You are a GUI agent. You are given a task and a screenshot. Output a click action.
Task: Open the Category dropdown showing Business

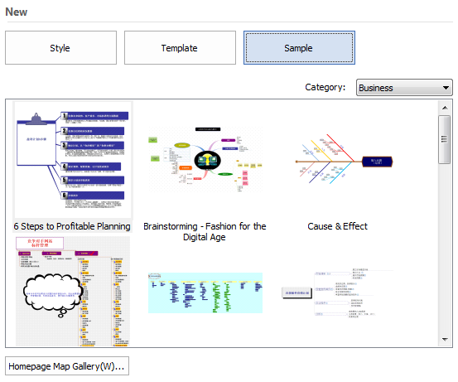404,87
